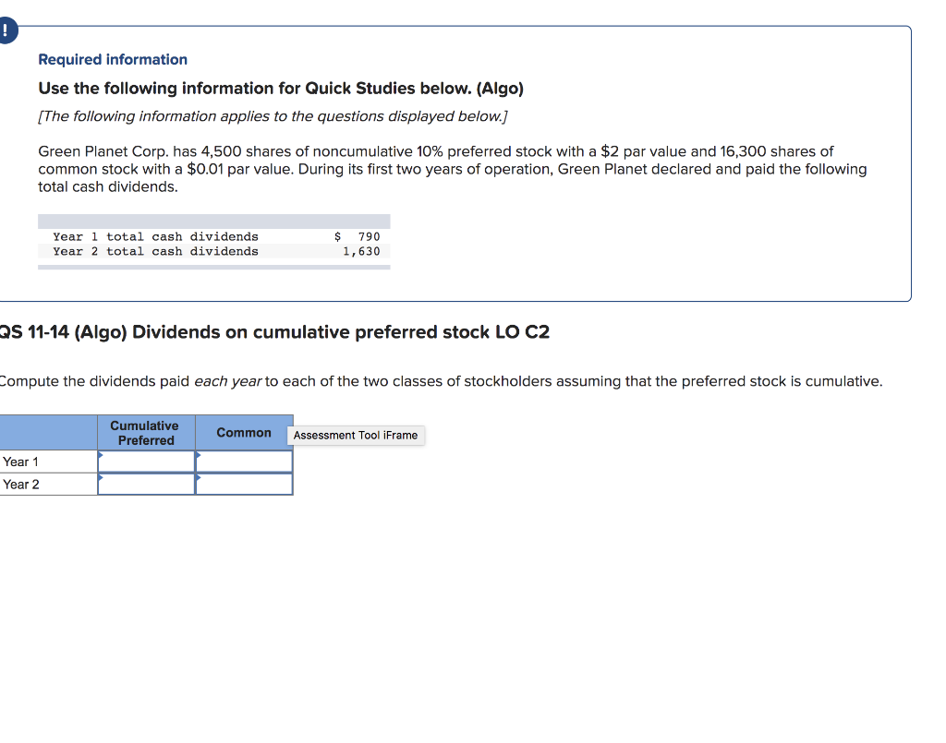This screenshot has width=946, height=743.
Task: Select Year 1 Cumulative Preferred input cell
Action: 147,461
